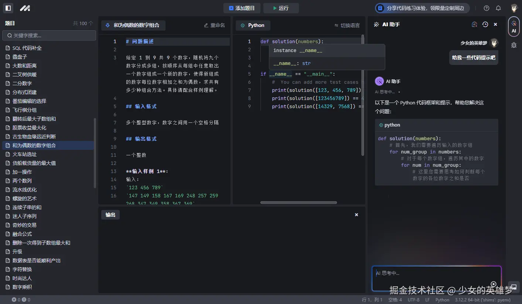Click the errors and warnings status indicator
522x304 pixels.
(21, 300)
